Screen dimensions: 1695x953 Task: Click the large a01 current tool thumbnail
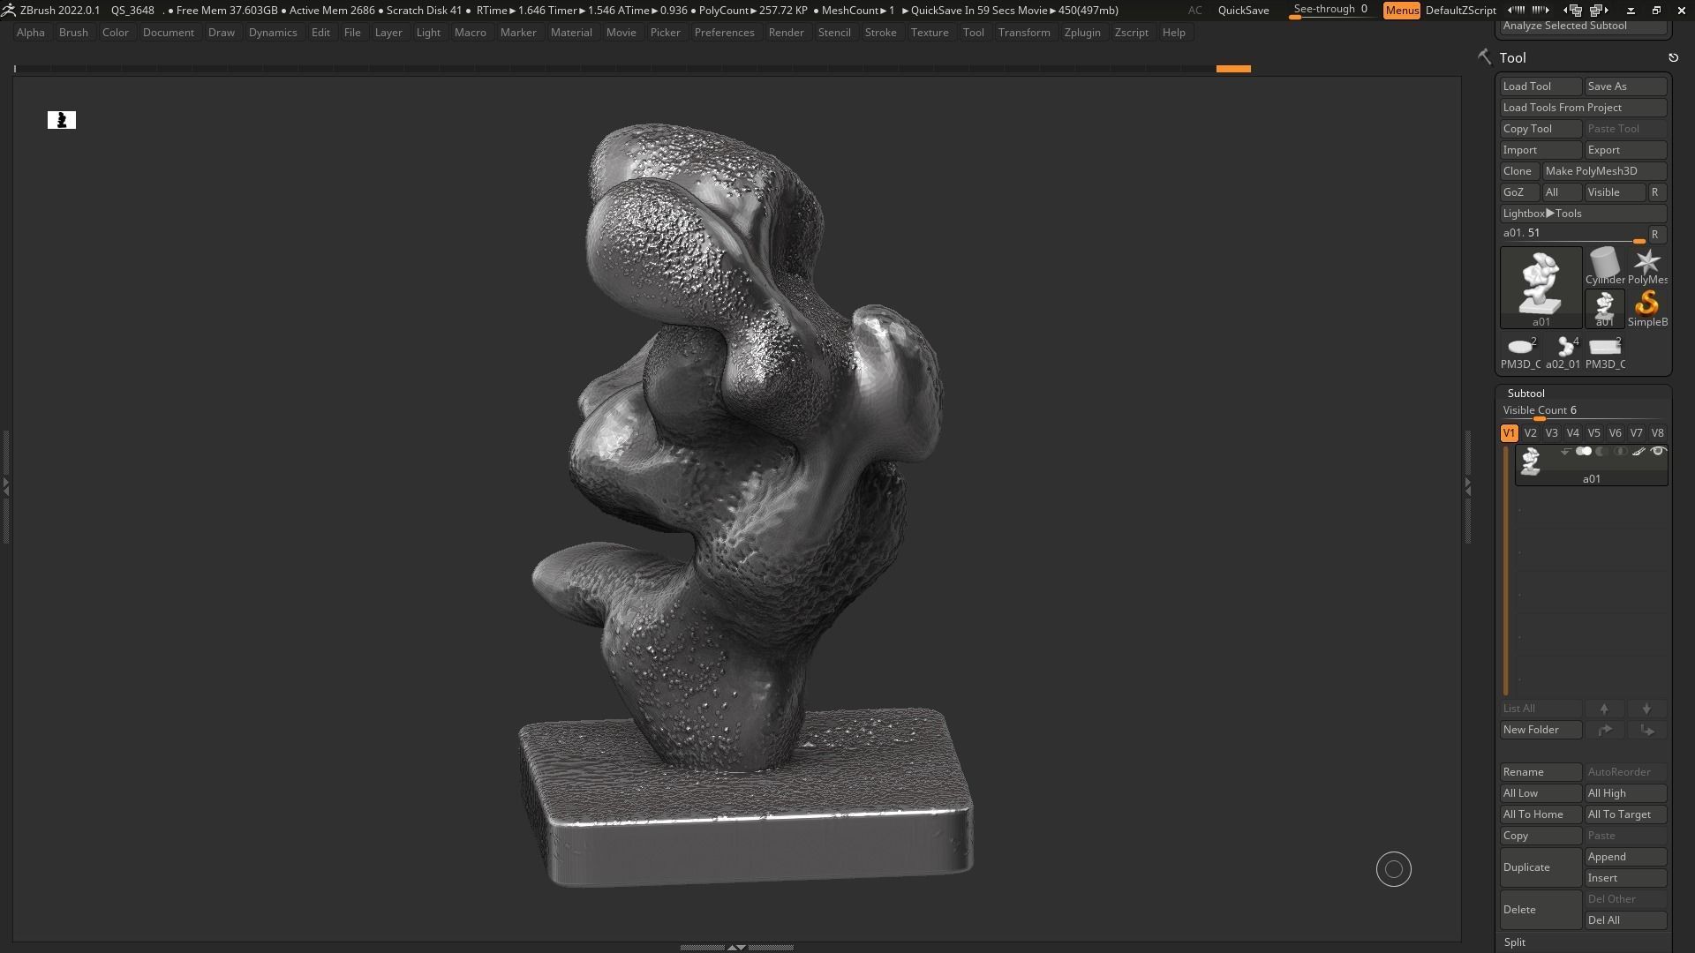click(x=1541, y=288)
